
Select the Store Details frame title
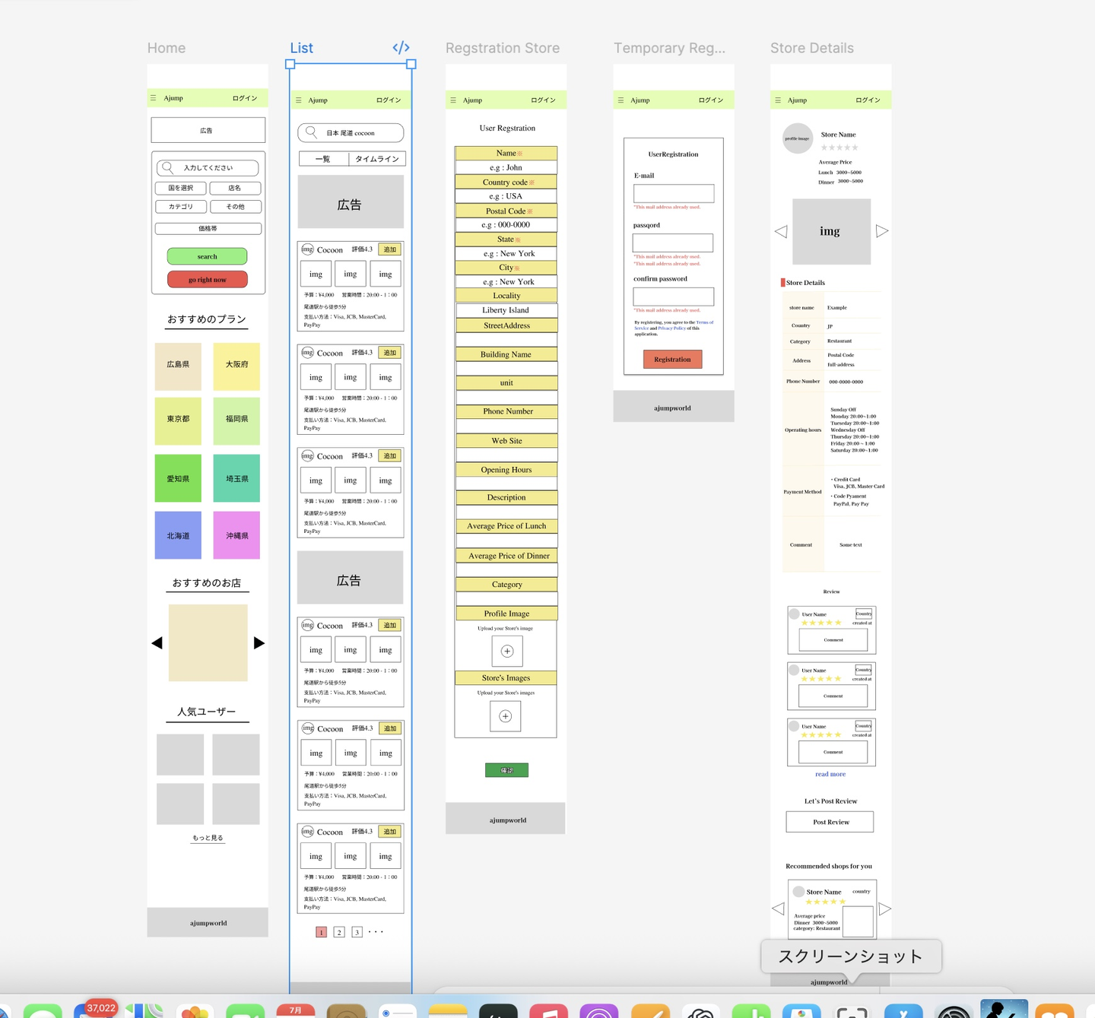812,48
